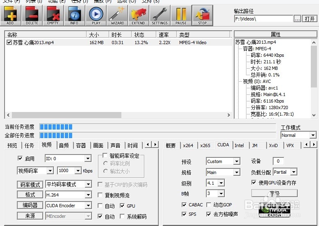Click the 打开 output folder button
319x226 pixels.
[x=310, y=19]
